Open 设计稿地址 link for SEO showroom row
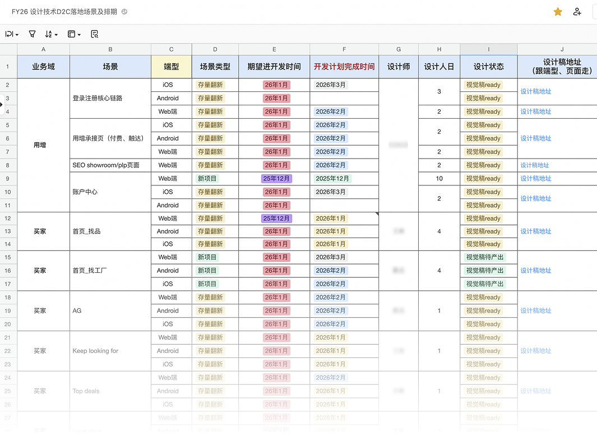The width and height of the screenshot is (597, 437). [x=535, y=165]
